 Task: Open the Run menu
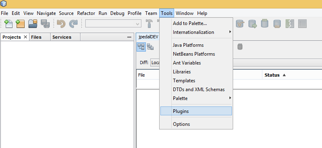[103, 13]
